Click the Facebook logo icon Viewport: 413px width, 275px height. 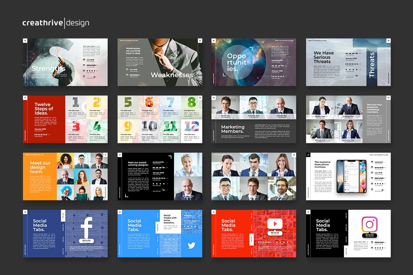86,227
